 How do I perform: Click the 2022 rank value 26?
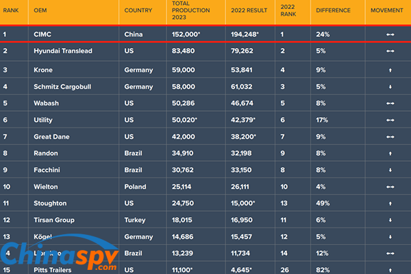click(284, 270)
